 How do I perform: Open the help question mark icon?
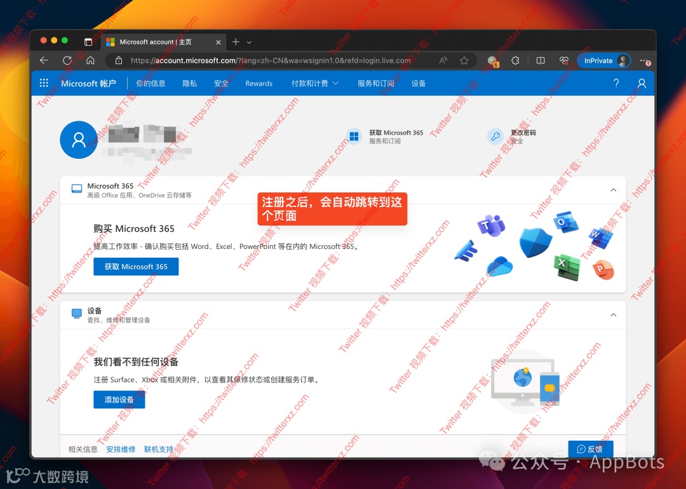point(616,83)
